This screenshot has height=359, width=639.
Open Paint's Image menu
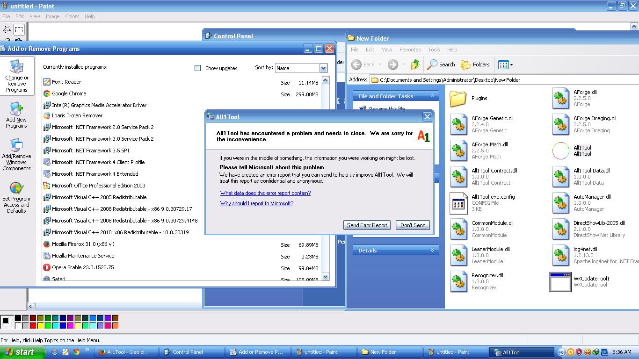52,16
